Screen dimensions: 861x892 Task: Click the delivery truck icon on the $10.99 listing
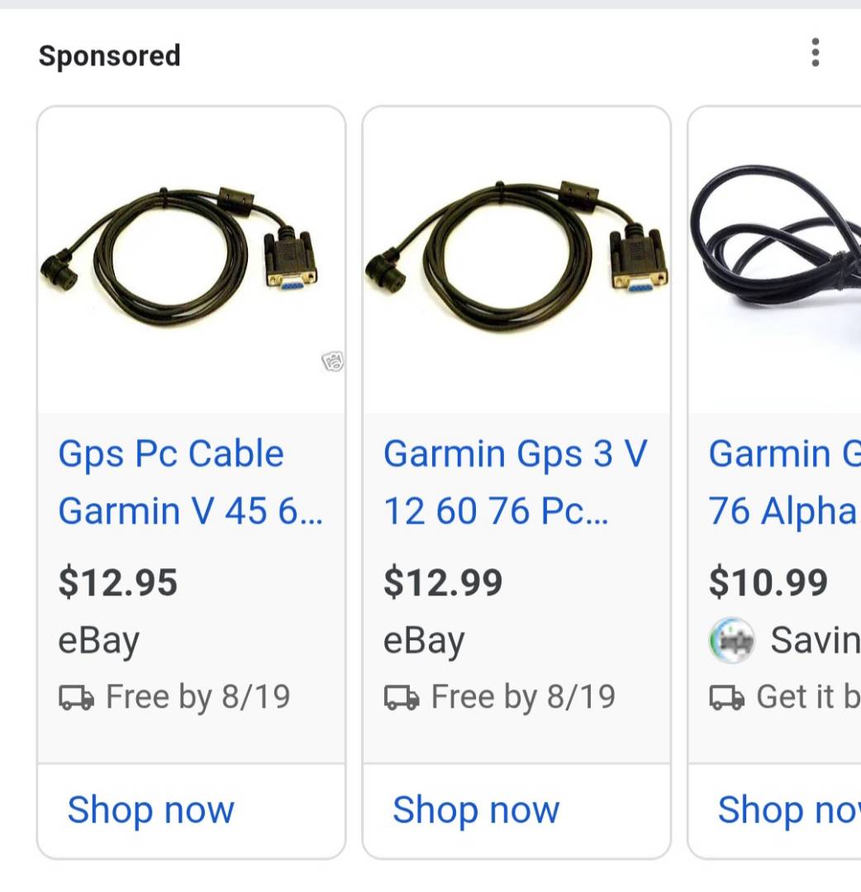(x=727, y=698)
